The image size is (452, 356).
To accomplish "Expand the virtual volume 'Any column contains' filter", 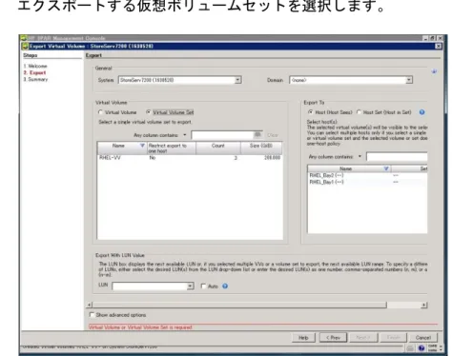I will tap(185, 135).
